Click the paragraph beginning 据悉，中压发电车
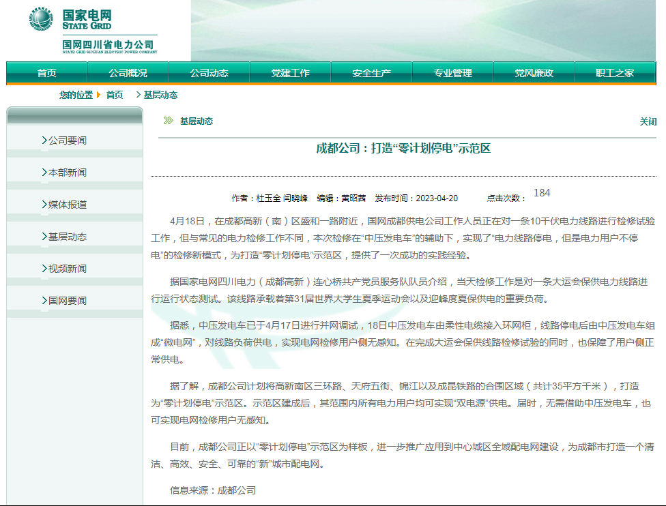Image resolution: width=666 pixels, height=506 pixels. click(x=403, y=342)
